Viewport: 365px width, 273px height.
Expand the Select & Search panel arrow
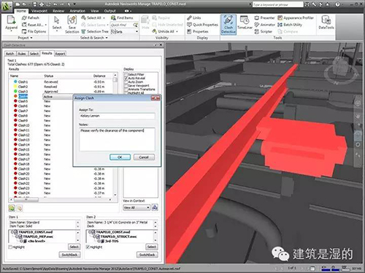pos(107,38)
